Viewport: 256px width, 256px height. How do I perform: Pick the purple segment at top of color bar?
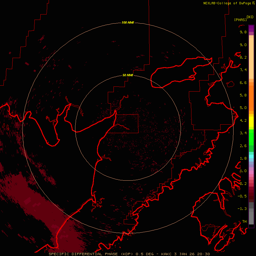251,28
